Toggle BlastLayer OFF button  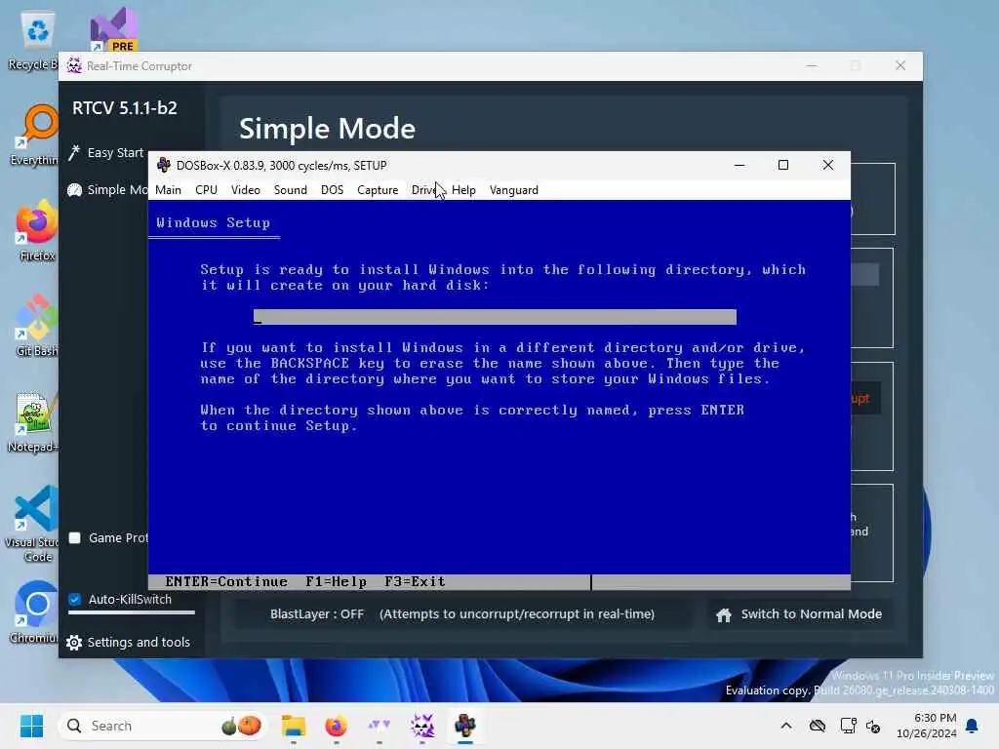tap(461, 614)
